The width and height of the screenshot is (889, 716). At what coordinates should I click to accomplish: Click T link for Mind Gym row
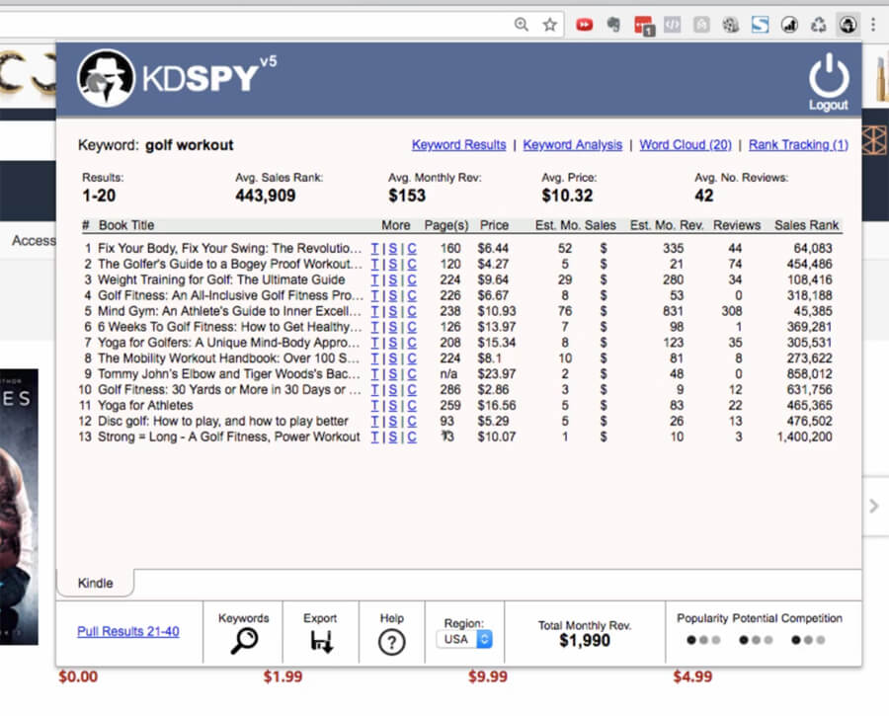click(374, 311)
